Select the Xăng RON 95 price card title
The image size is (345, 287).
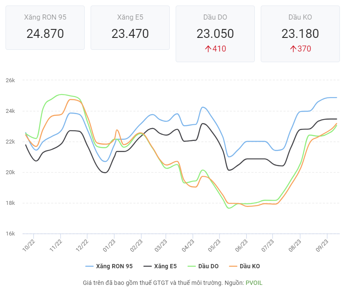(45, 17)
